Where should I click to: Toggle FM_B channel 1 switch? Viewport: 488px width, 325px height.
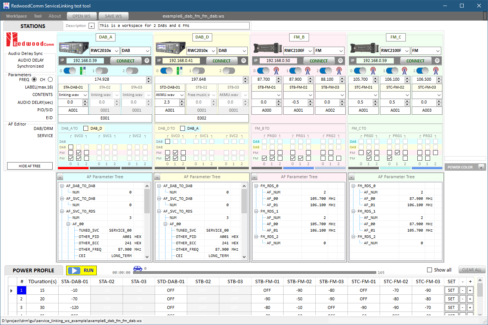coord(295,71)
